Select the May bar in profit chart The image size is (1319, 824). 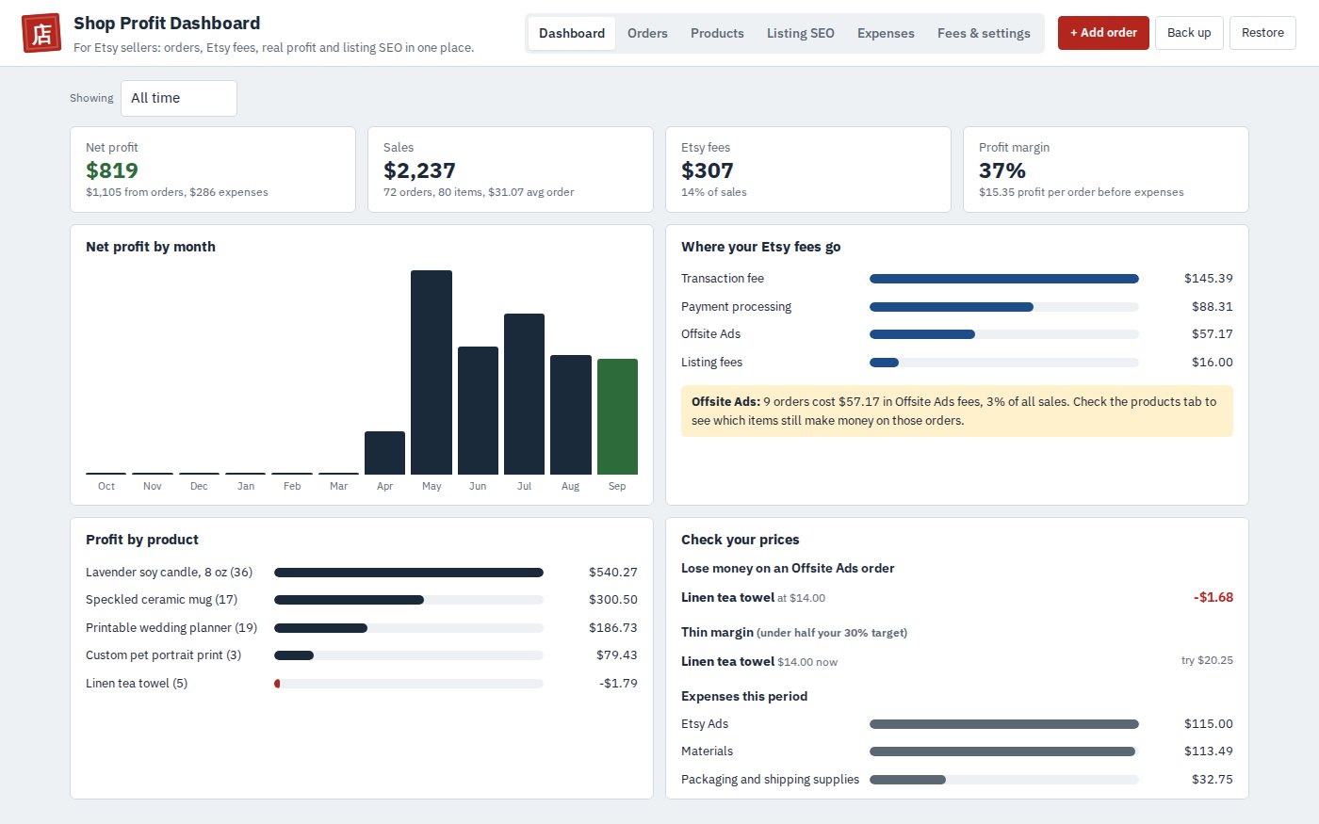(x=432, y=372)
